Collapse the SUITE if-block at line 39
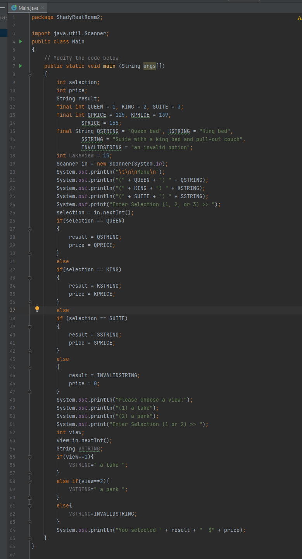The height and width of the screenshot is (559, 302). 29,326
